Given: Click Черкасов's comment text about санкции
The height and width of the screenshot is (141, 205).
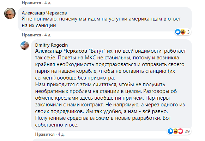Looking at the screenshot, I should 101,22.
